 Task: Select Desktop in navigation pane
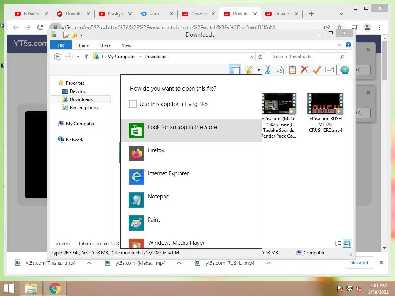click(x=78, y=91)
